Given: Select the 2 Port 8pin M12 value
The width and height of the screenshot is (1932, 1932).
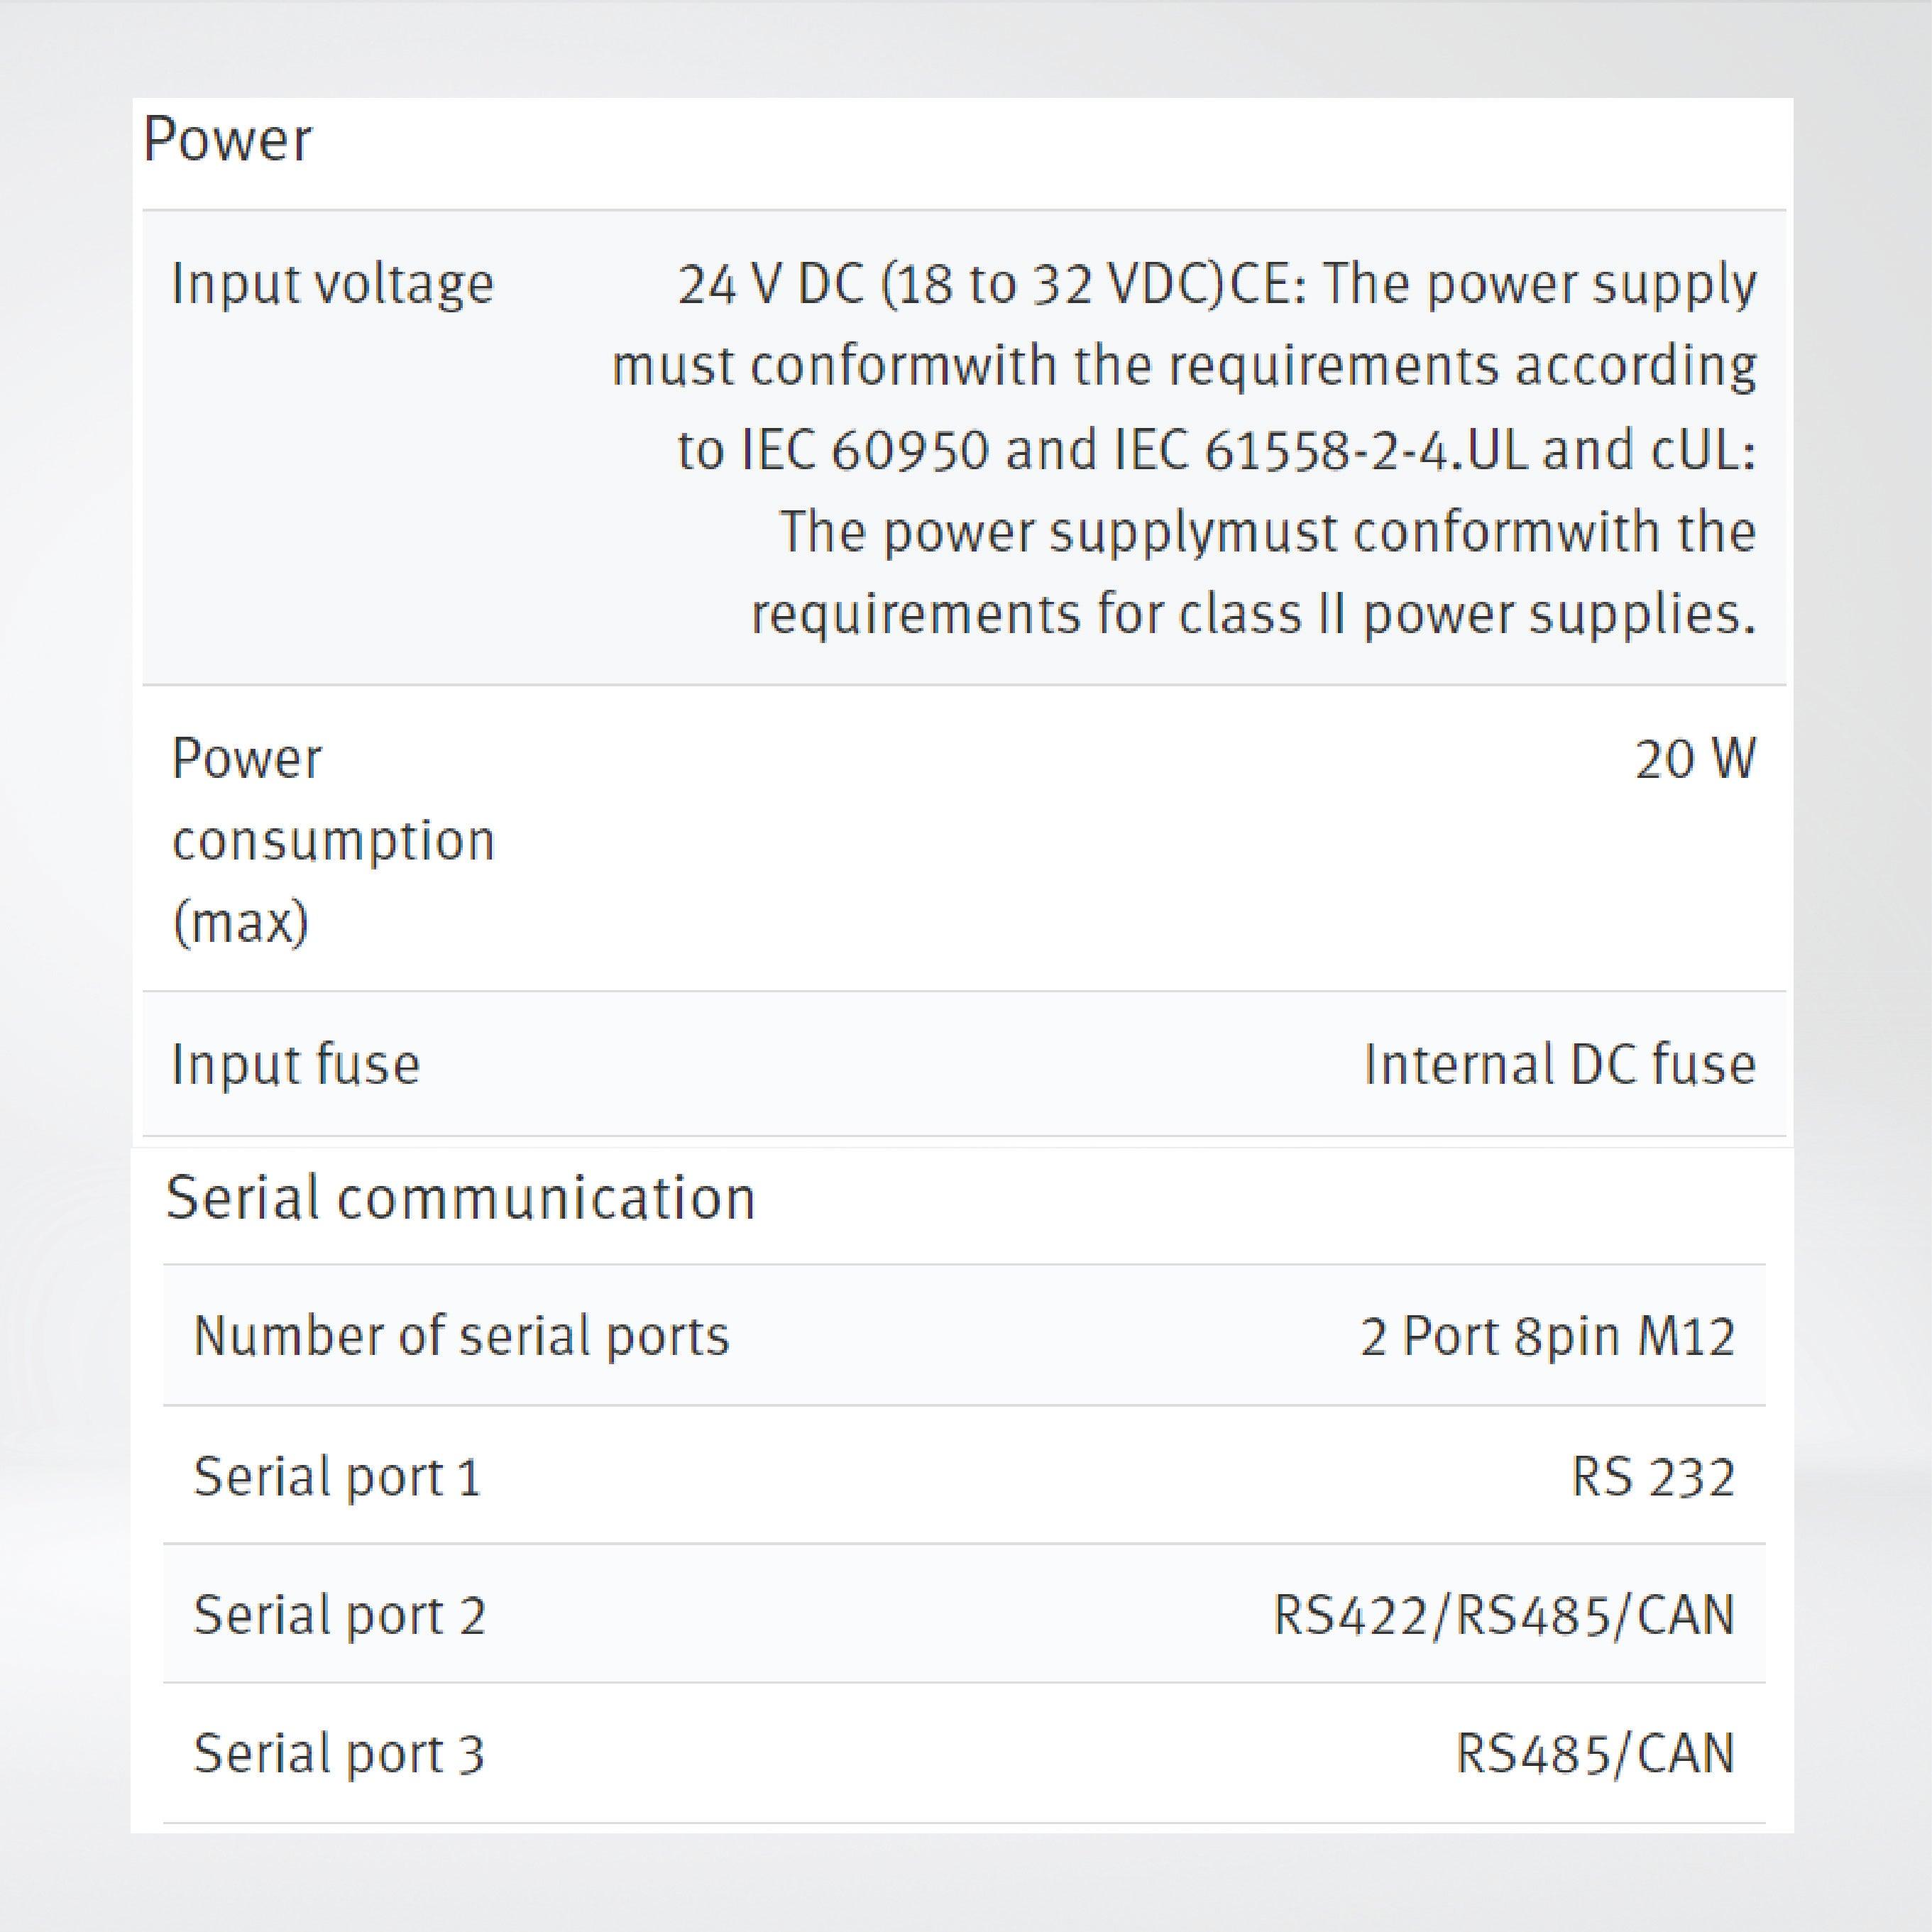Looking at the screenshot, I should pos(1546,1336).
